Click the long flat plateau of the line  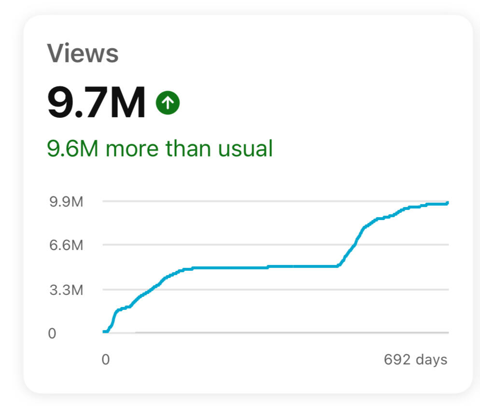coord(266,267)
